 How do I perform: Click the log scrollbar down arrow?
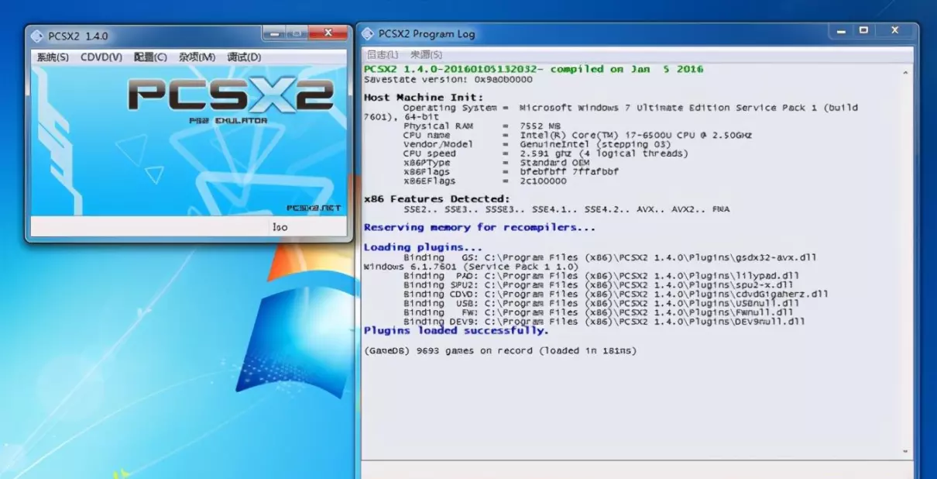pos(906,452)
